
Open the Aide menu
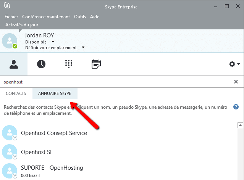[95, 17]
